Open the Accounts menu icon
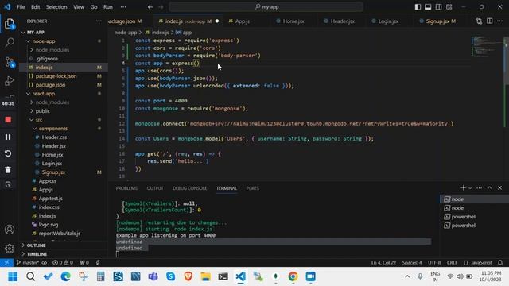This screenshot has width=509, height=286. coord(10,230)
